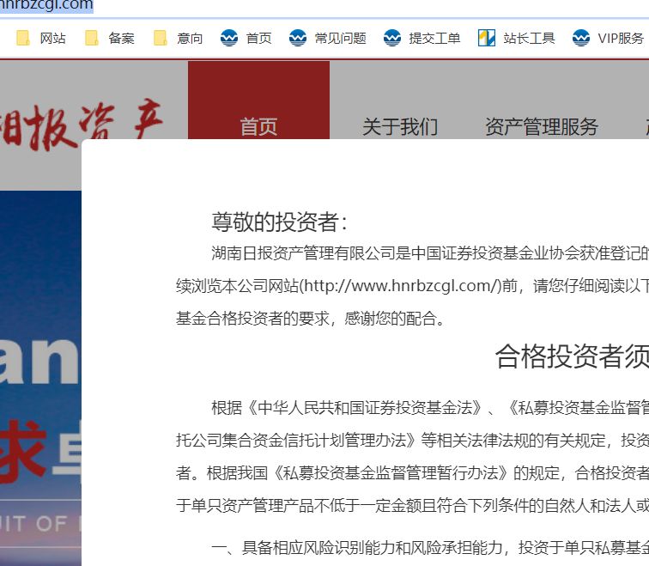Click the http://www.hnrbzcgl.com/ link in notice
Screen dimensions: 649x566
point(400,286)
